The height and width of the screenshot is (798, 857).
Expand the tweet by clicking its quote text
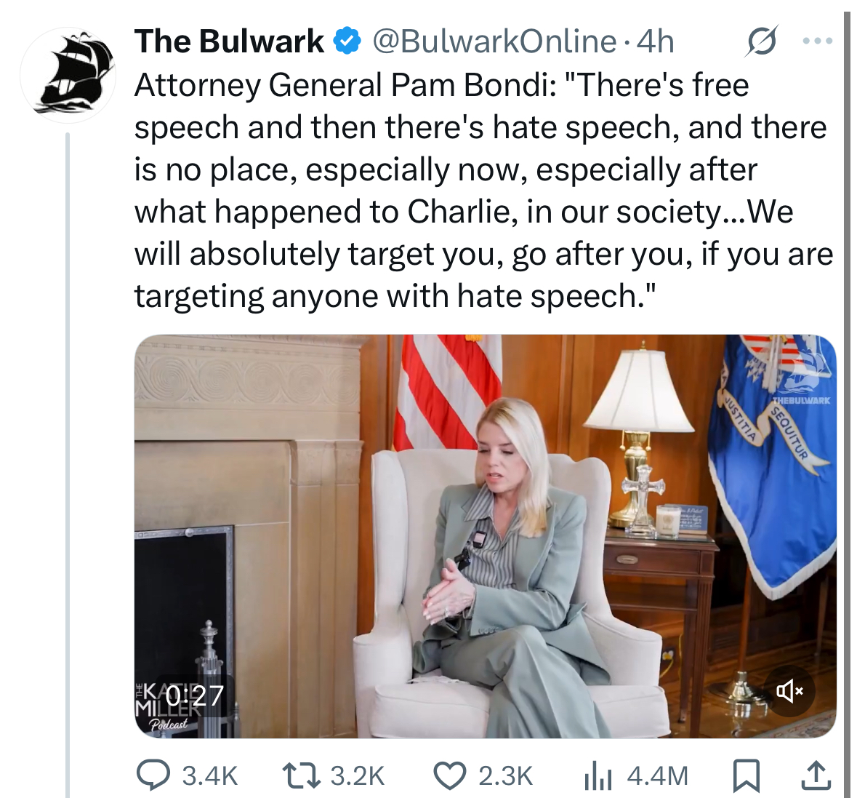483,191
